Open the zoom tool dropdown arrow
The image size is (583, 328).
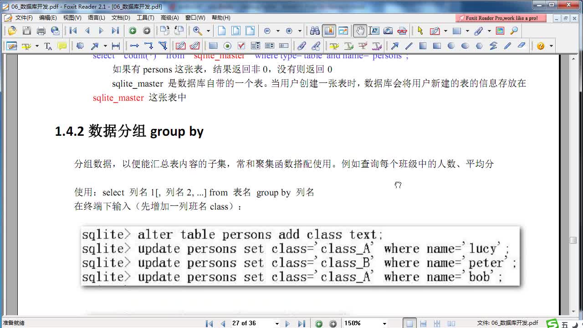[208, 31]
